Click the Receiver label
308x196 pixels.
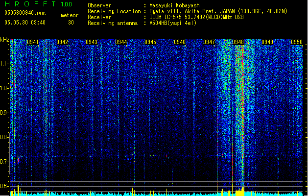[x=99, y=17]
